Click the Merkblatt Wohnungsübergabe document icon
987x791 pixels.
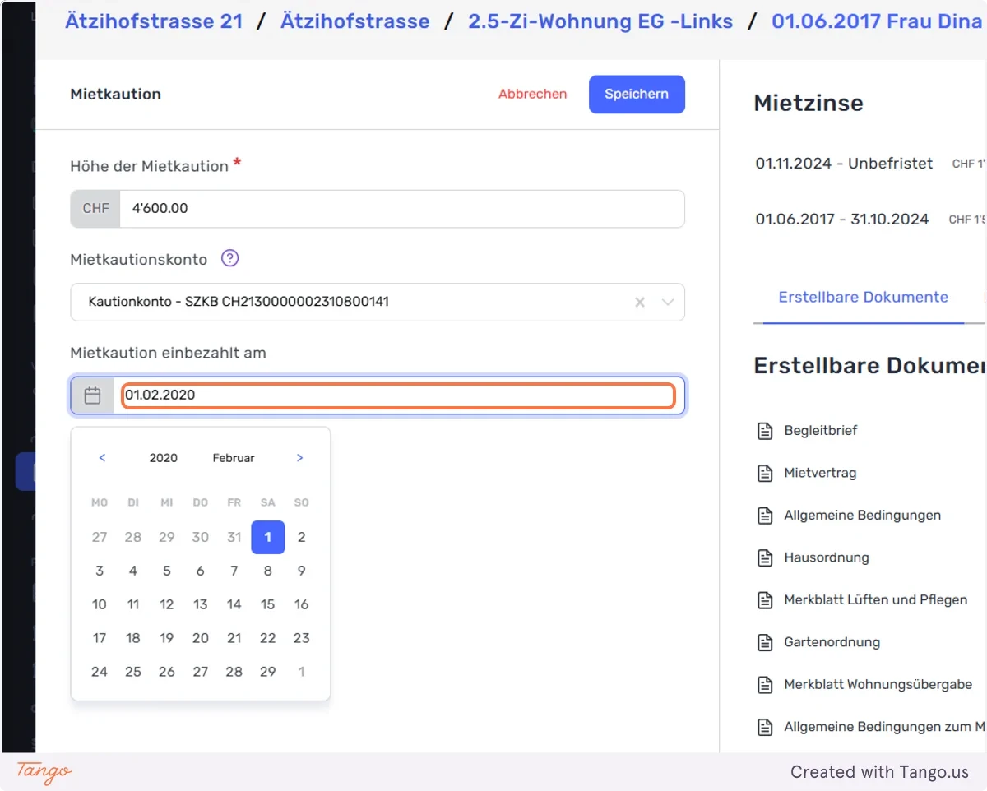point(765,685)
